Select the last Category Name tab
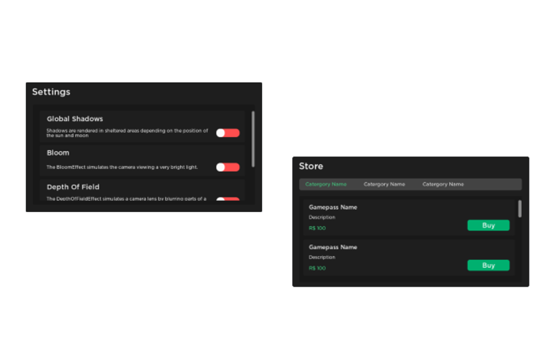Screen dimensions: 548x358 click(443, 184)
